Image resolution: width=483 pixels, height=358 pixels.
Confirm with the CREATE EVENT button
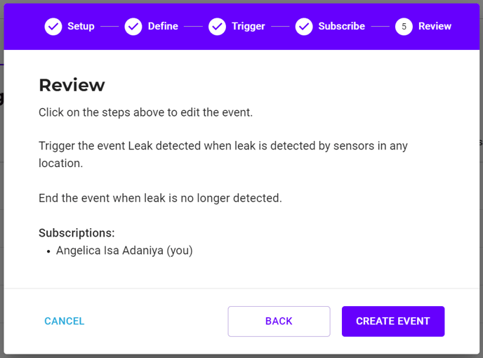click(393, 321)
